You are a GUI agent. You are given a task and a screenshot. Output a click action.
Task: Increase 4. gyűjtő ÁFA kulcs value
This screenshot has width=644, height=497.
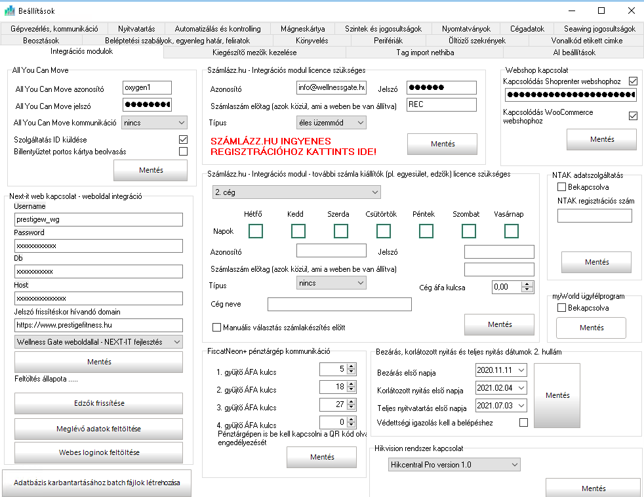351,420
